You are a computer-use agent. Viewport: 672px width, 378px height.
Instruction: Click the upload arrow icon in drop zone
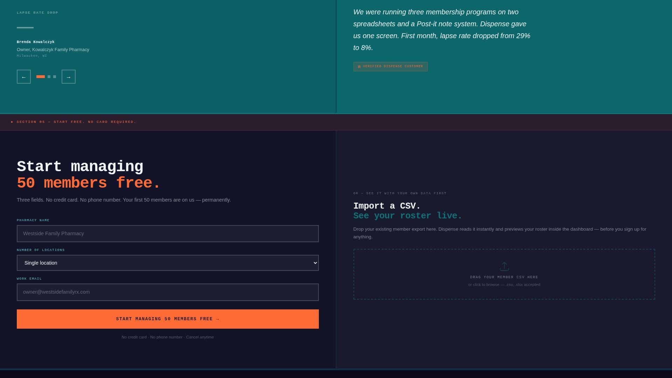tap(504, 266)
